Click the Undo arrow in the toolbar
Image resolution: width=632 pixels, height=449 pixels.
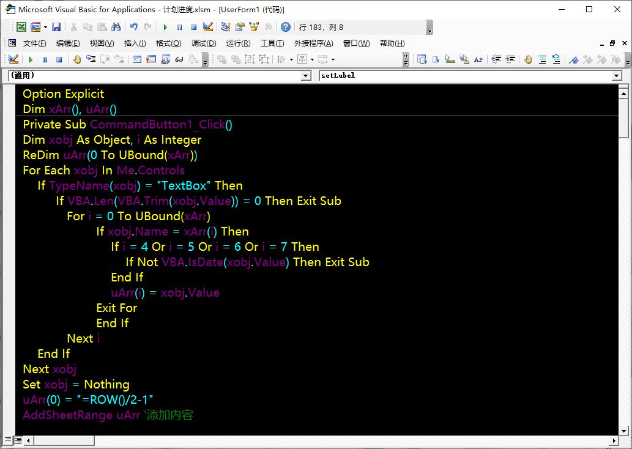134,27
